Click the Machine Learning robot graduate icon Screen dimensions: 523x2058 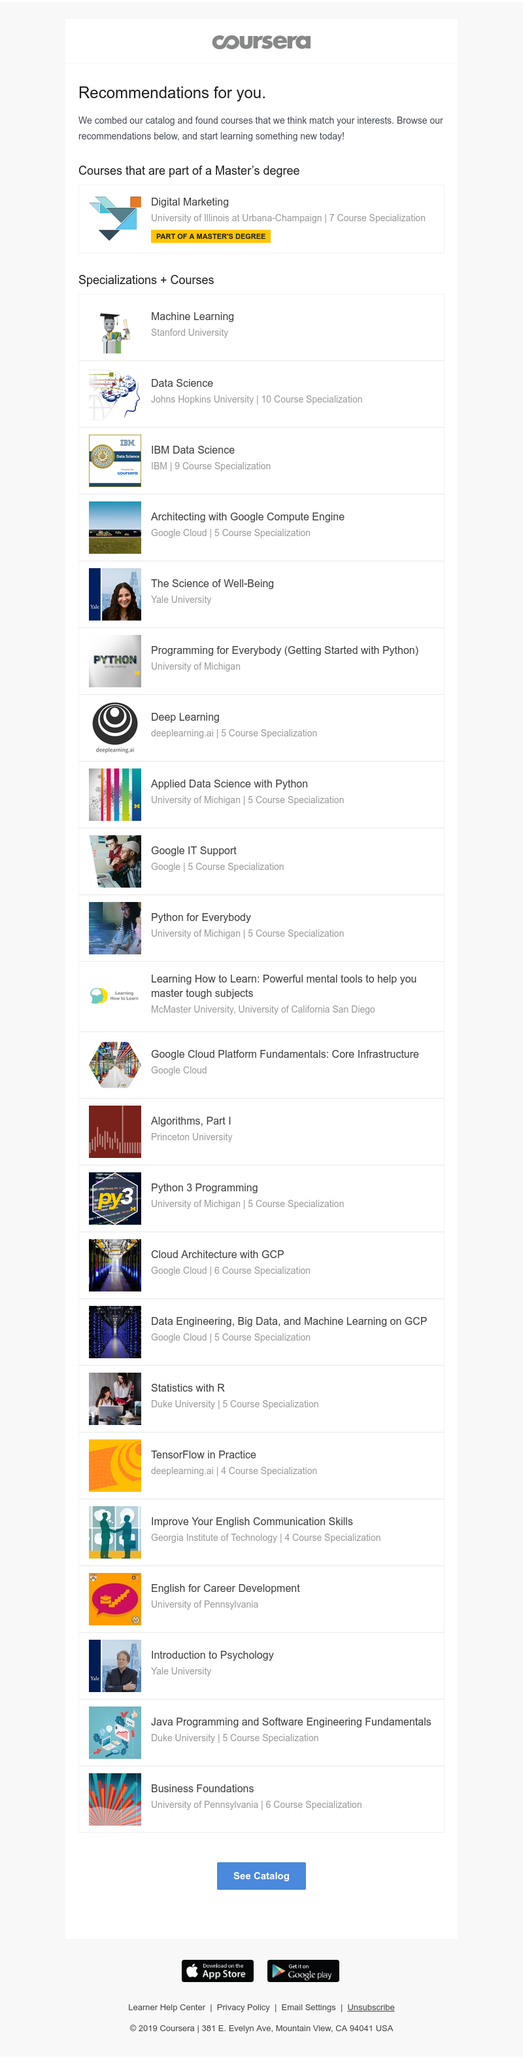[x=115, y=329]
